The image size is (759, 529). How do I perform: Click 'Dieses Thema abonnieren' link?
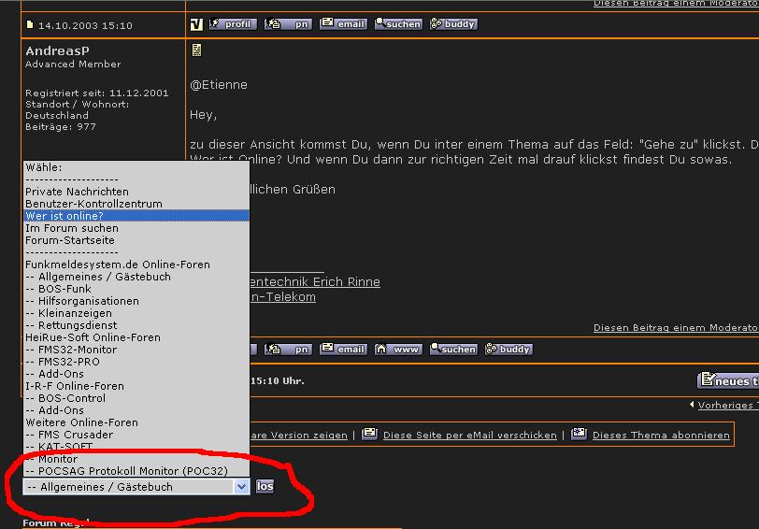tap(661, 435)
